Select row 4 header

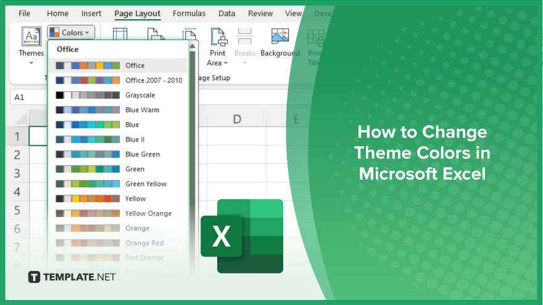click(x=17, y=192)
